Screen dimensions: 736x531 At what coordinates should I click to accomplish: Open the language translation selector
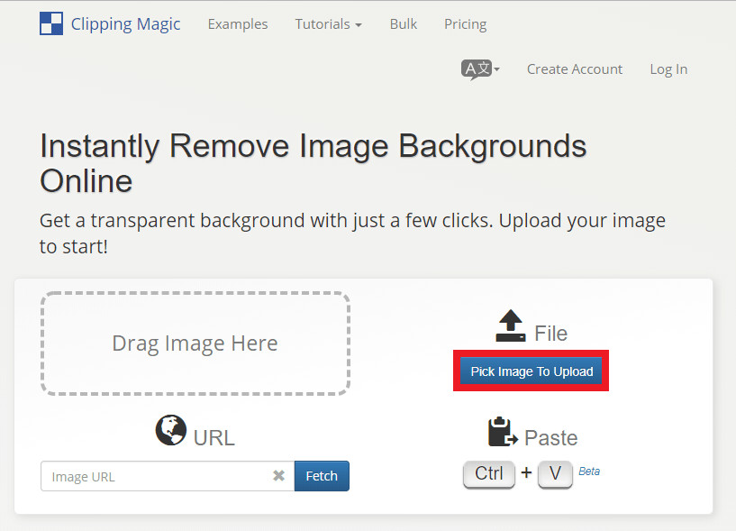click(480, 69)
